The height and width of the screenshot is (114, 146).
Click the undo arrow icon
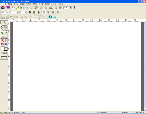coord(41,8)
